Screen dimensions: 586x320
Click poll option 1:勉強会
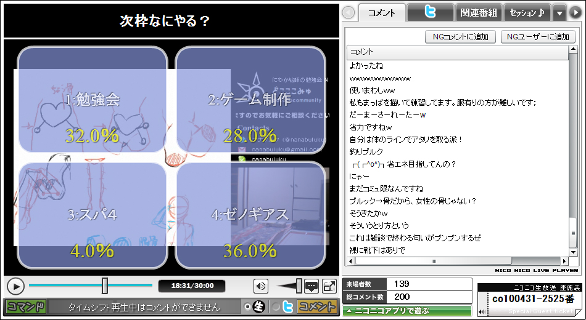coord(93,100)
